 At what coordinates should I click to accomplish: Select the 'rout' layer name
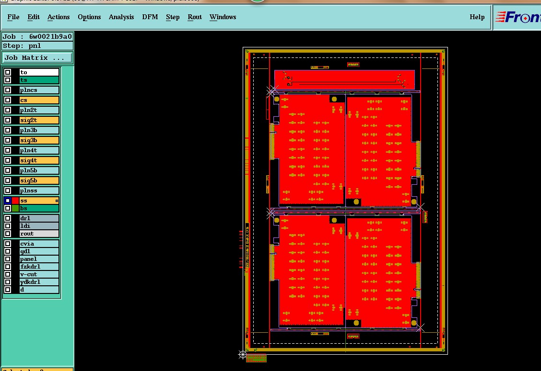coord(39,234)
